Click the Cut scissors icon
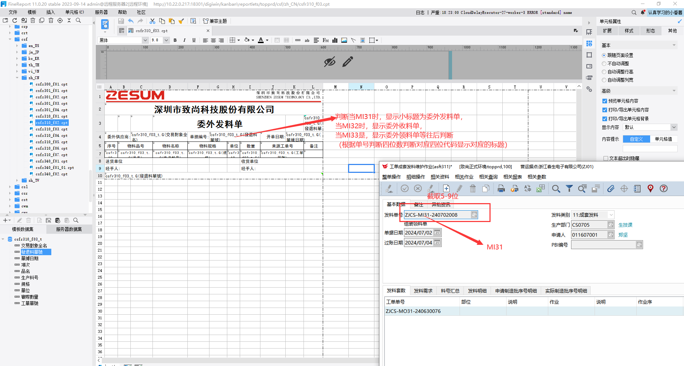 pos(152,21)
